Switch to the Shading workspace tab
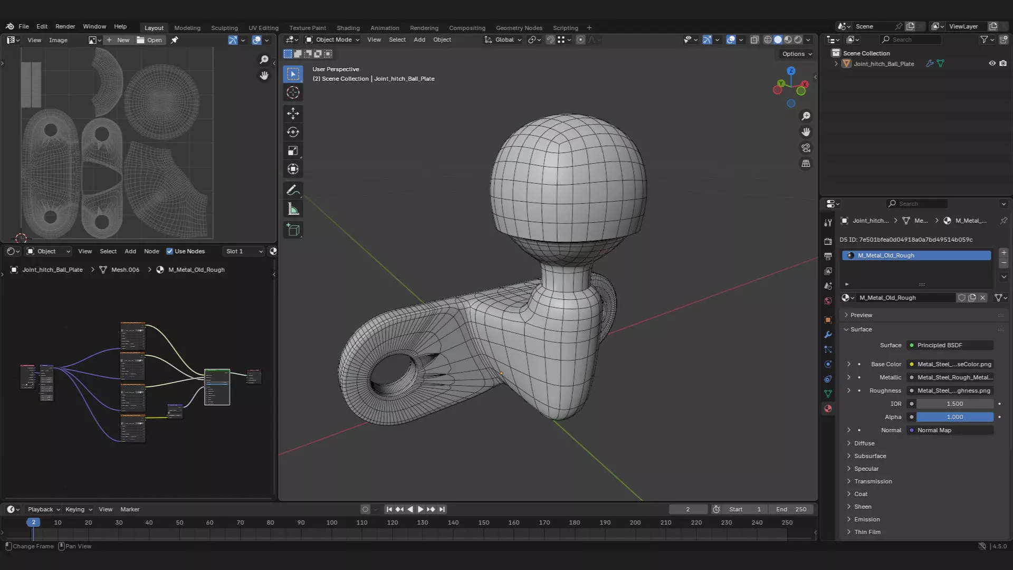Screen dimensions: 1013x570 tap(348, 28)
